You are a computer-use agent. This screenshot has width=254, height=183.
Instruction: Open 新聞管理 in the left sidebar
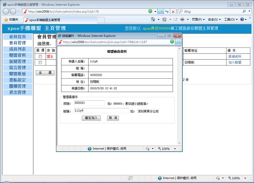tap(17, 61)
